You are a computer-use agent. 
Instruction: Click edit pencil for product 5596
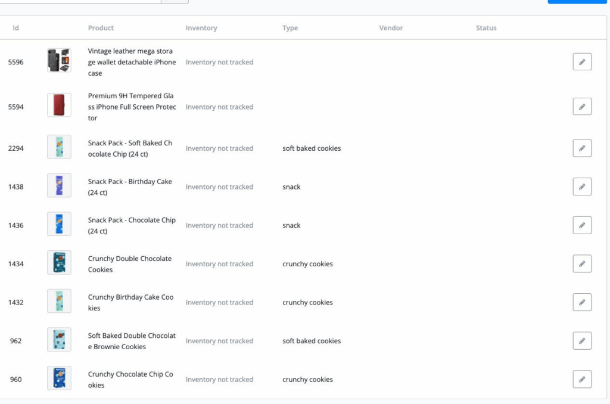click(581, 62)
